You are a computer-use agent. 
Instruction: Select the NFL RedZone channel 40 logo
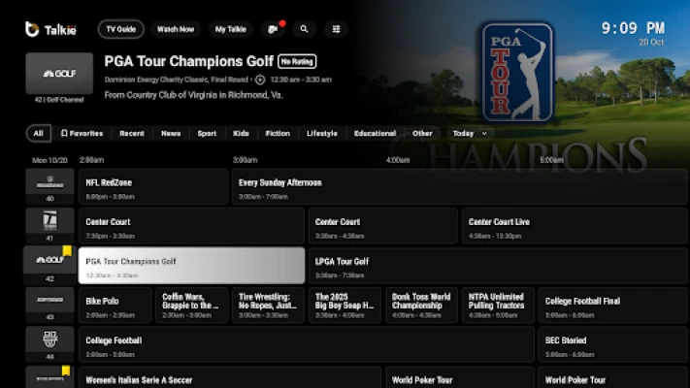click(x=49, y=183)
